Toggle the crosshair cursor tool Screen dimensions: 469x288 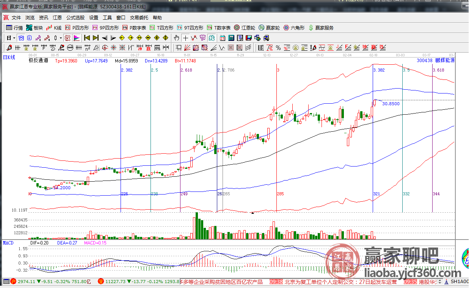point(185,38)
